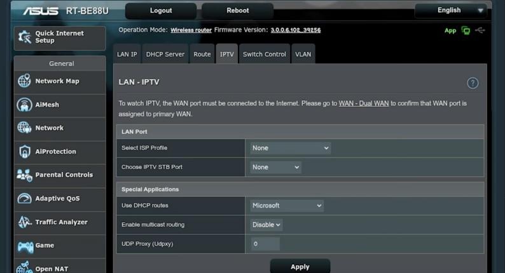505x273 pixels.
Task: Open the Enable multicast routing dropdown
Action: tap(266, 225)
